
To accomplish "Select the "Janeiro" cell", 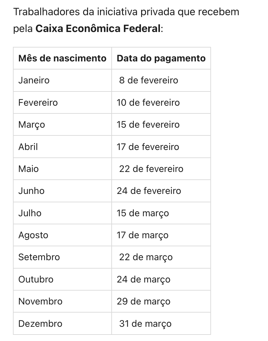I will click(34, 80).
